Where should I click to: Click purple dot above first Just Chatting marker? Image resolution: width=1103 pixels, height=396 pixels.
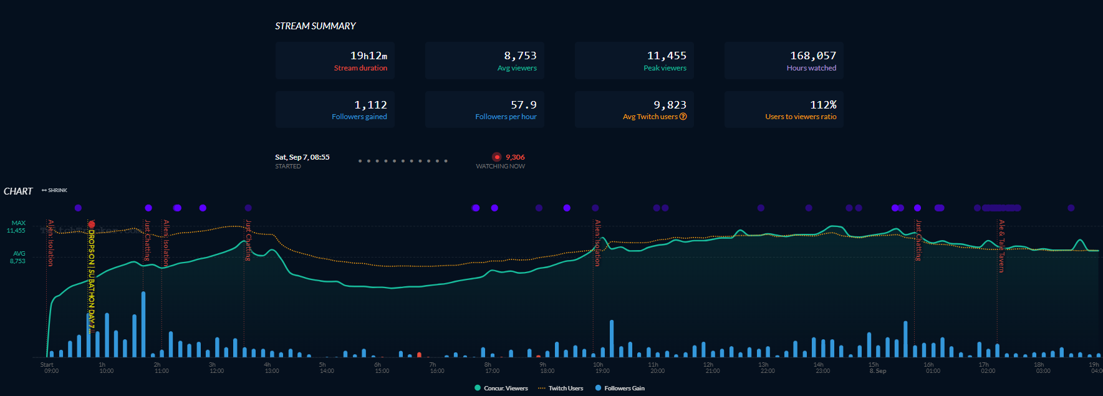148,208
